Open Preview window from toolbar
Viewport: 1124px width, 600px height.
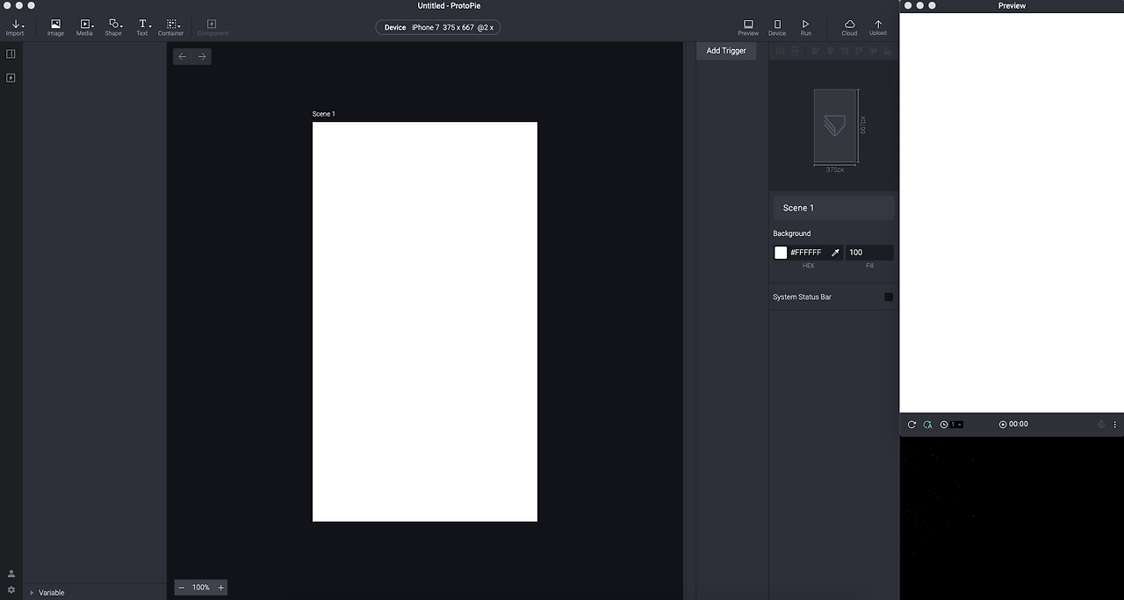(x=748, y=27)
